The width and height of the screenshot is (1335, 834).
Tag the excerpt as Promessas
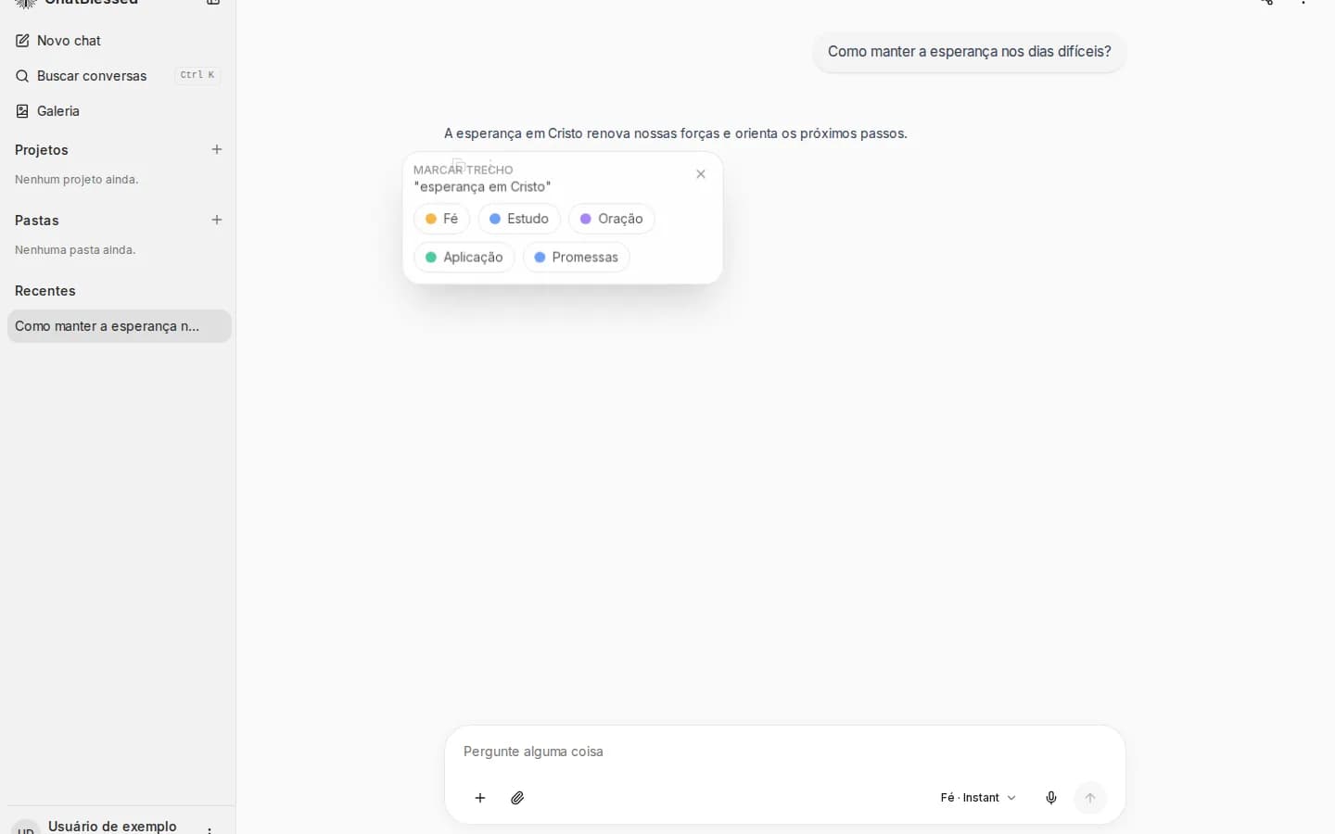point(577,258)
